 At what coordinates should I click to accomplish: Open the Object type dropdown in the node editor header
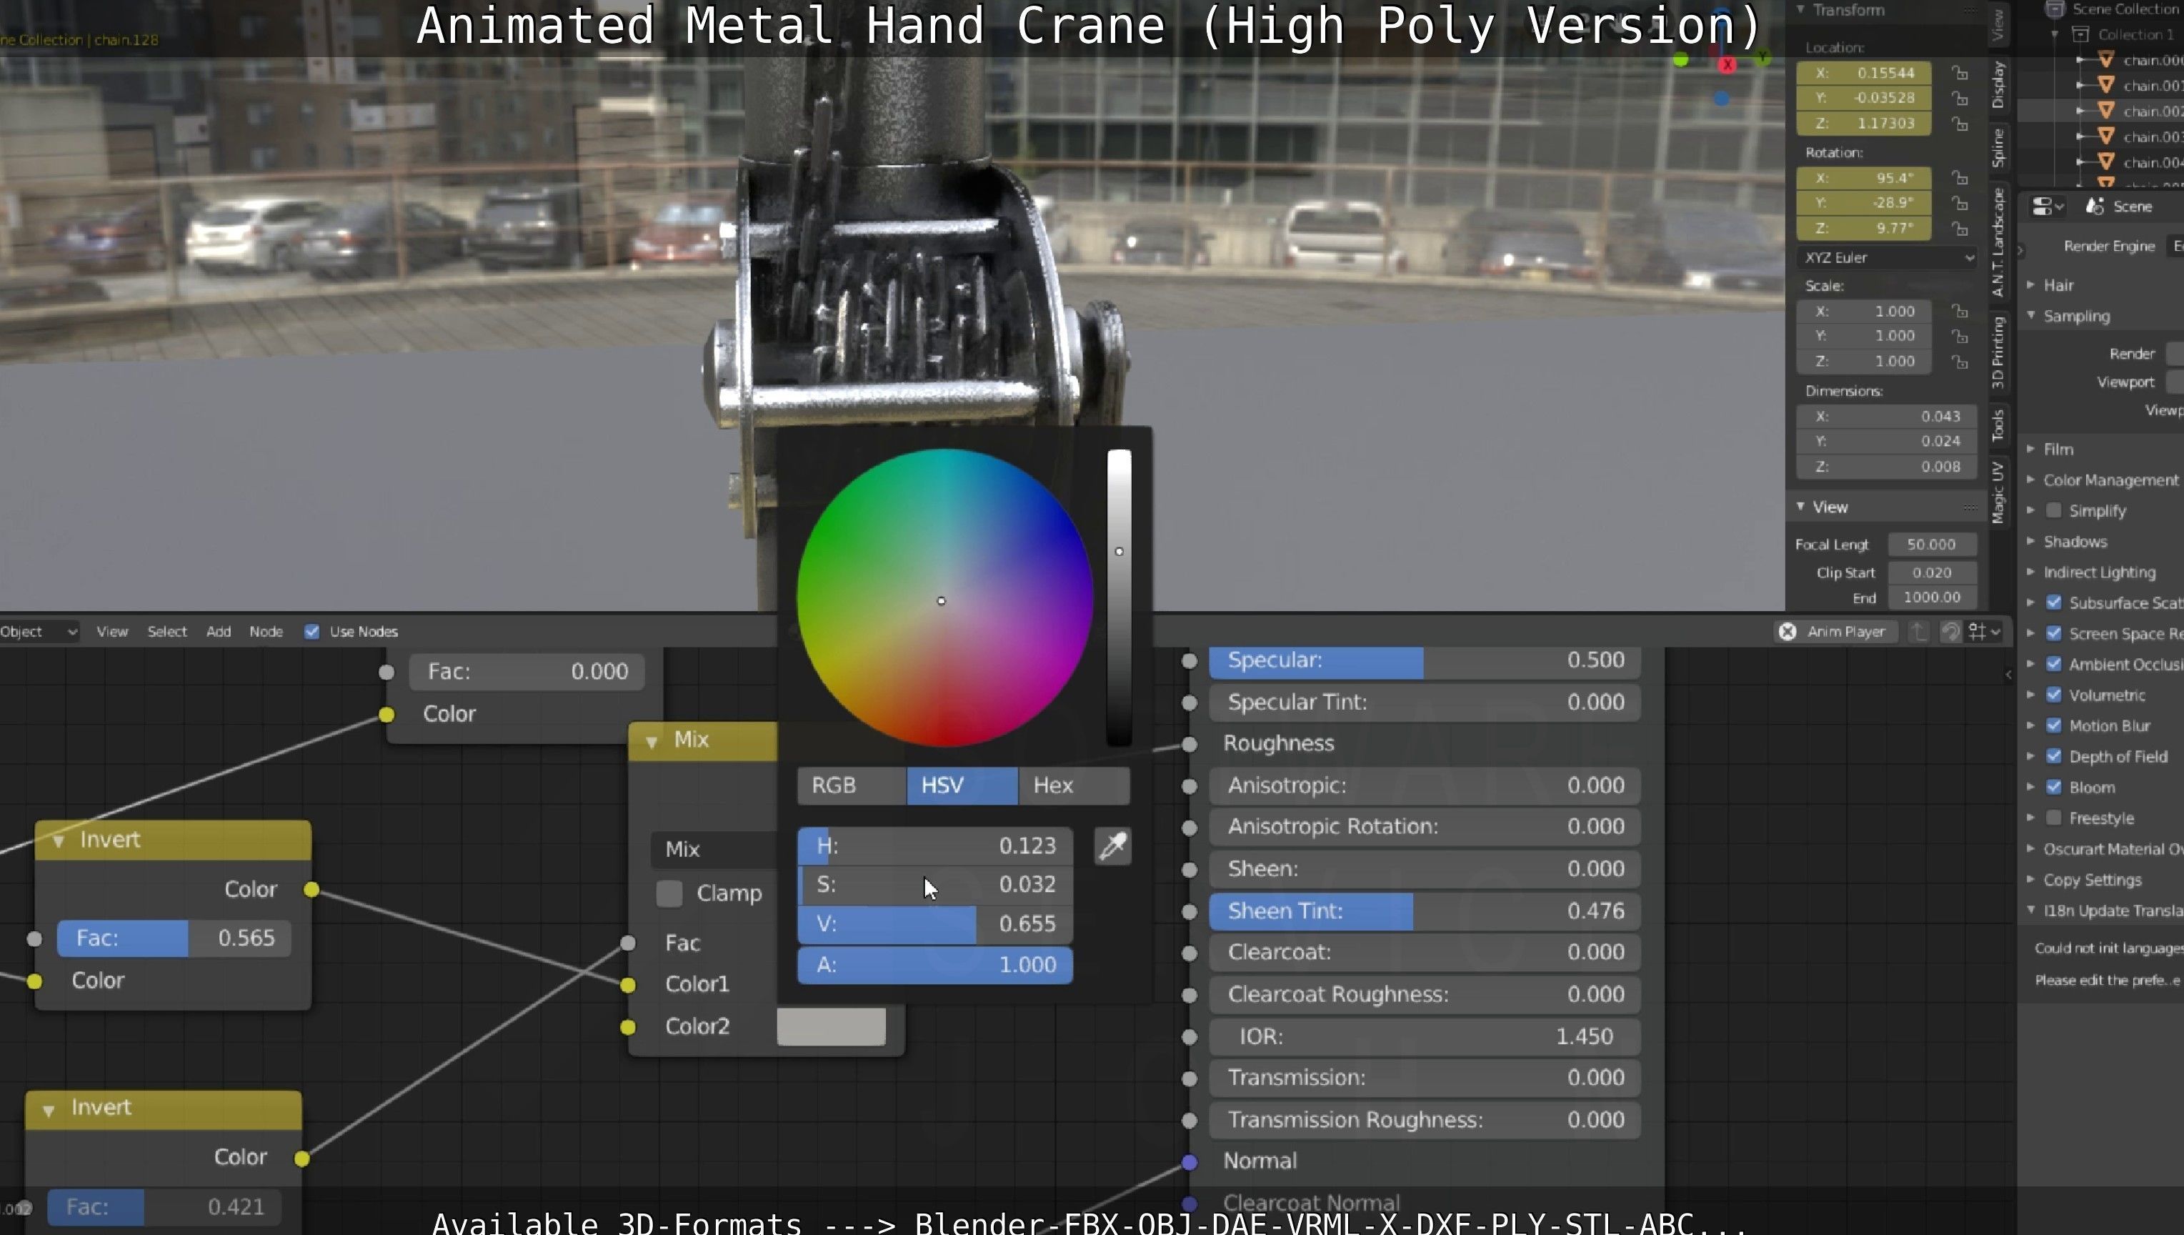coord(39,632)
